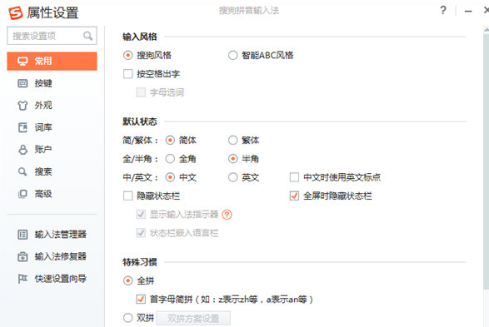
Task: Click the 特殊习惯 section heading
Action: click(140, 262)
